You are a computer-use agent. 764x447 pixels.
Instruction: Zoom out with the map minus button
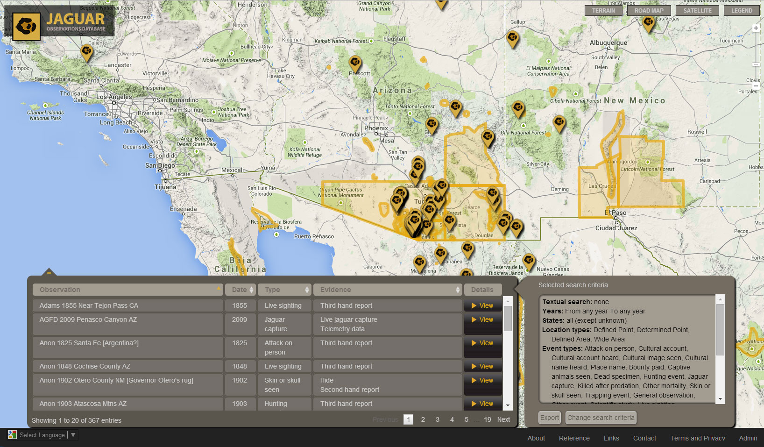tap(756, 86)
